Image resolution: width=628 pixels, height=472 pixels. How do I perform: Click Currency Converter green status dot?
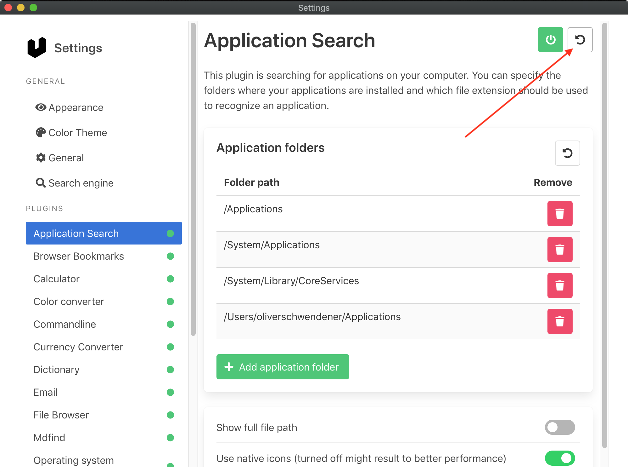[170, 347]
